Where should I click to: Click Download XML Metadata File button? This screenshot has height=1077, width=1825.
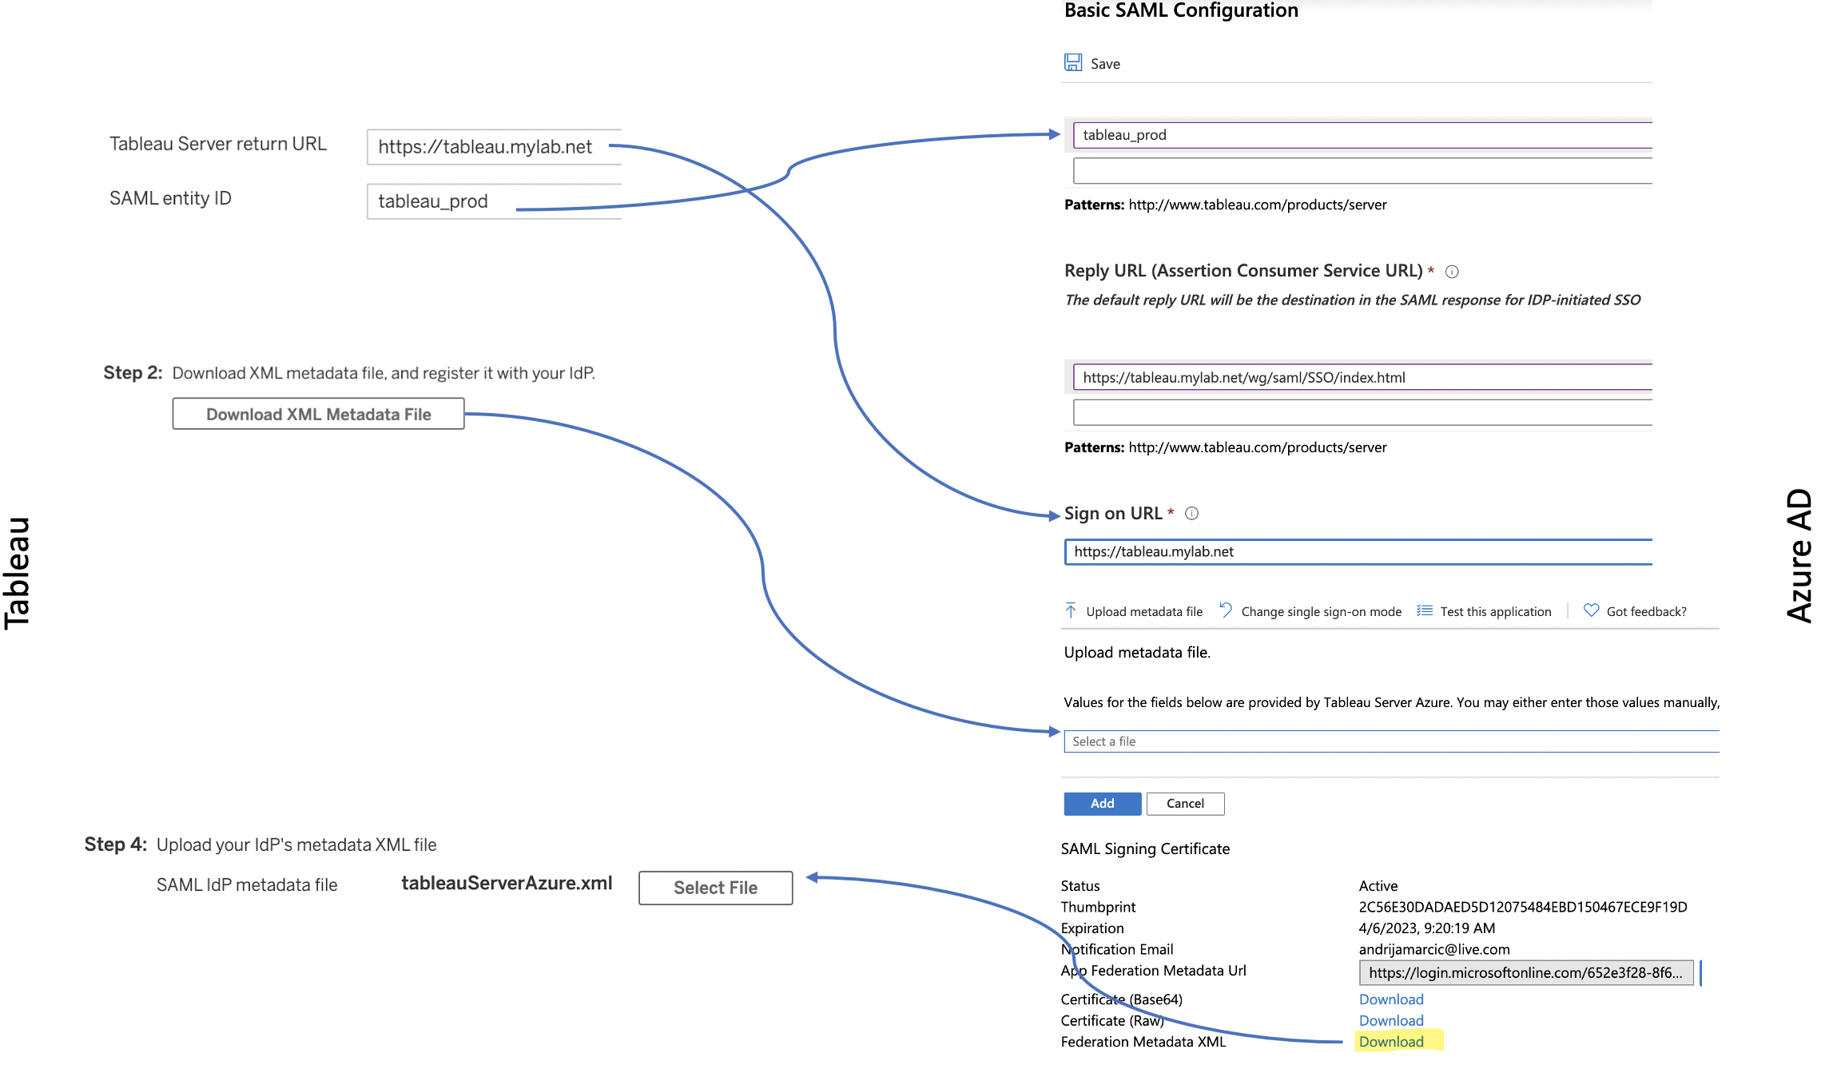318,415
